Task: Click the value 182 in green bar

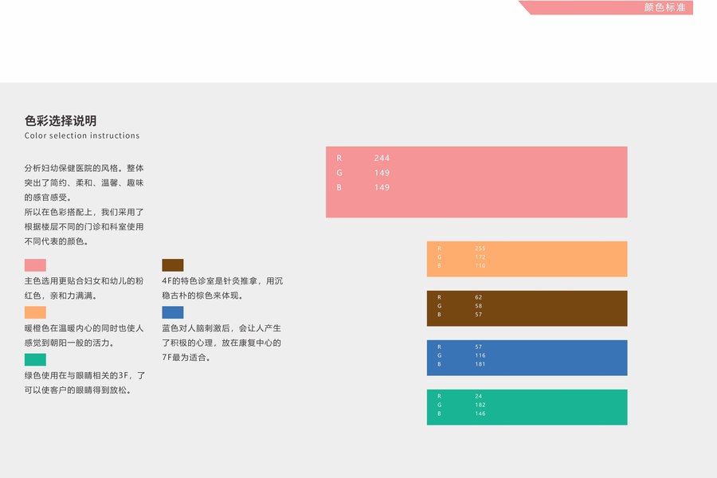Action: pos(480,405)
